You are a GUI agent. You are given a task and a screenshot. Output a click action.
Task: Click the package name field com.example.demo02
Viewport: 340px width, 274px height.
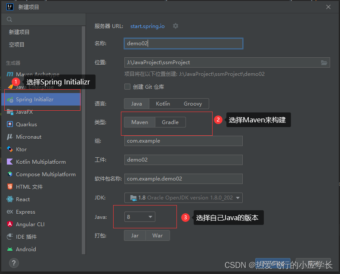[183, 179]
